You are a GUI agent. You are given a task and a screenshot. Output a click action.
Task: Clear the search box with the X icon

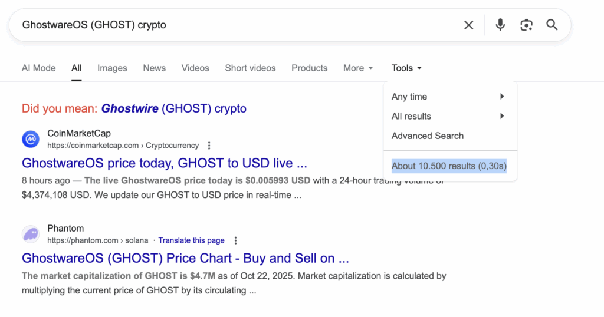pyautogui.click(x=468, y=25)
